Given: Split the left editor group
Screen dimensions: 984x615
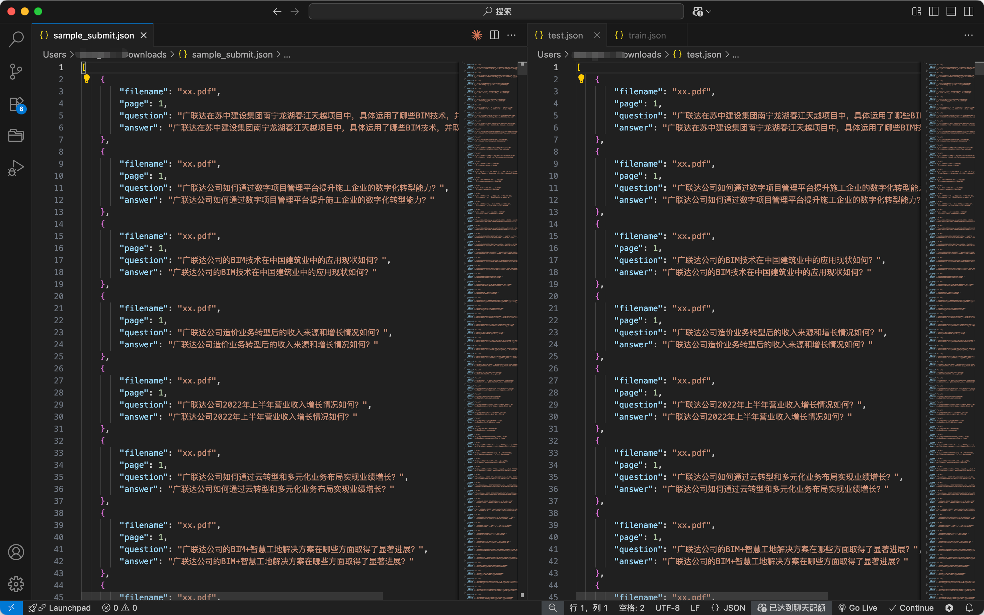Looking at the screenshot, I should (494, 35).
